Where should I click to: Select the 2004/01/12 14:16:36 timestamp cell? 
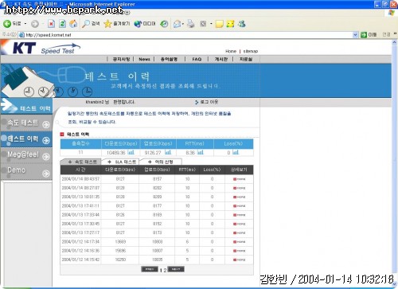[x=80, y=251]
